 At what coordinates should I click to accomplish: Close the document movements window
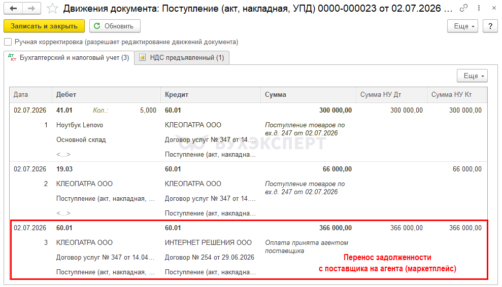coord(494,8)
